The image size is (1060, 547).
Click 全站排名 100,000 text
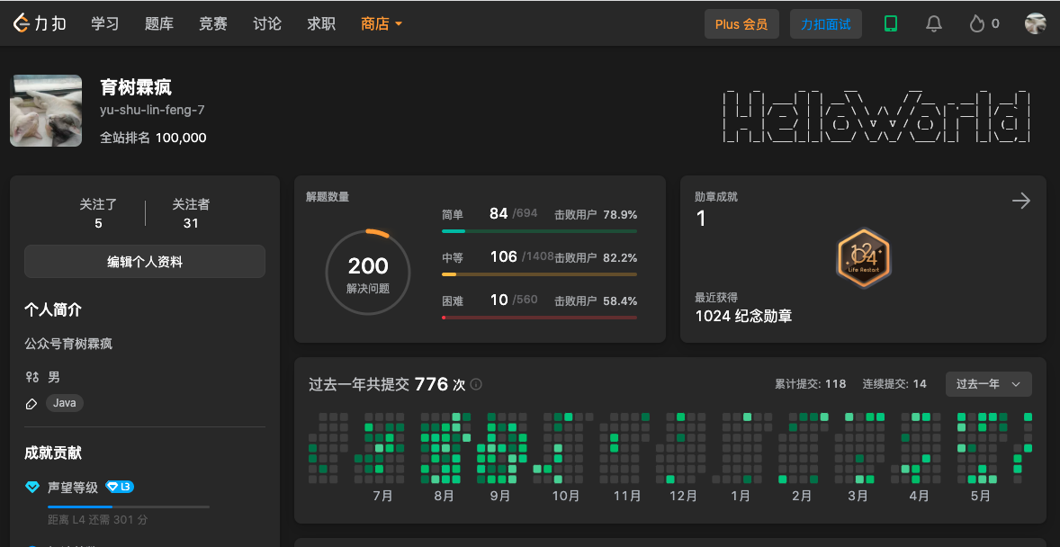(x=153, y=138)
